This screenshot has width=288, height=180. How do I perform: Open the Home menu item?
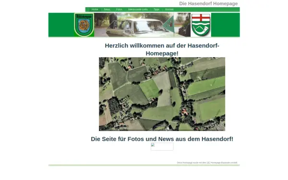pos(95,10)
